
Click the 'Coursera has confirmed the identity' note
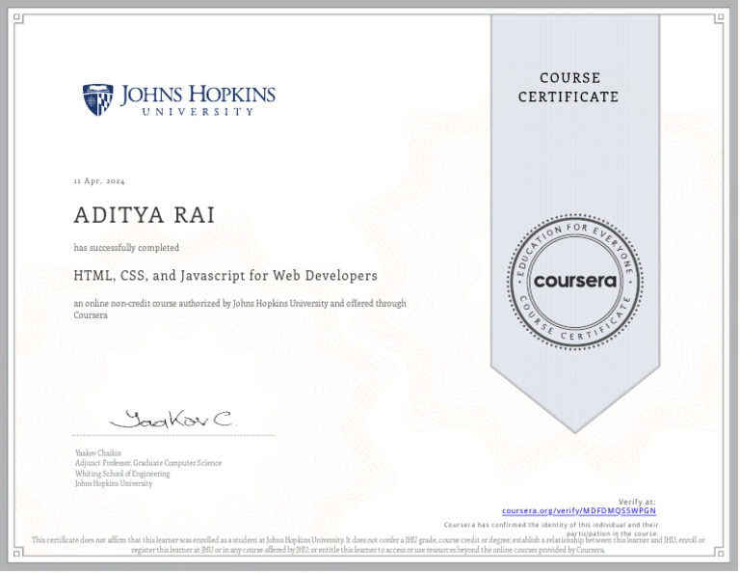[x=551, y=529]
